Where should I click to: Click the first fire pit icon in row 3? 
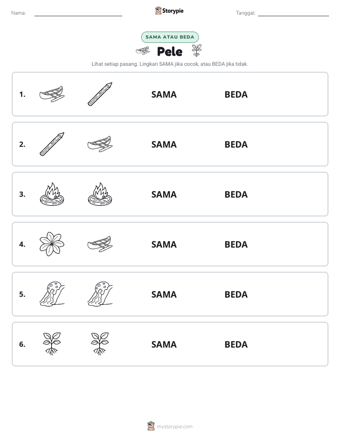point(52,194)
